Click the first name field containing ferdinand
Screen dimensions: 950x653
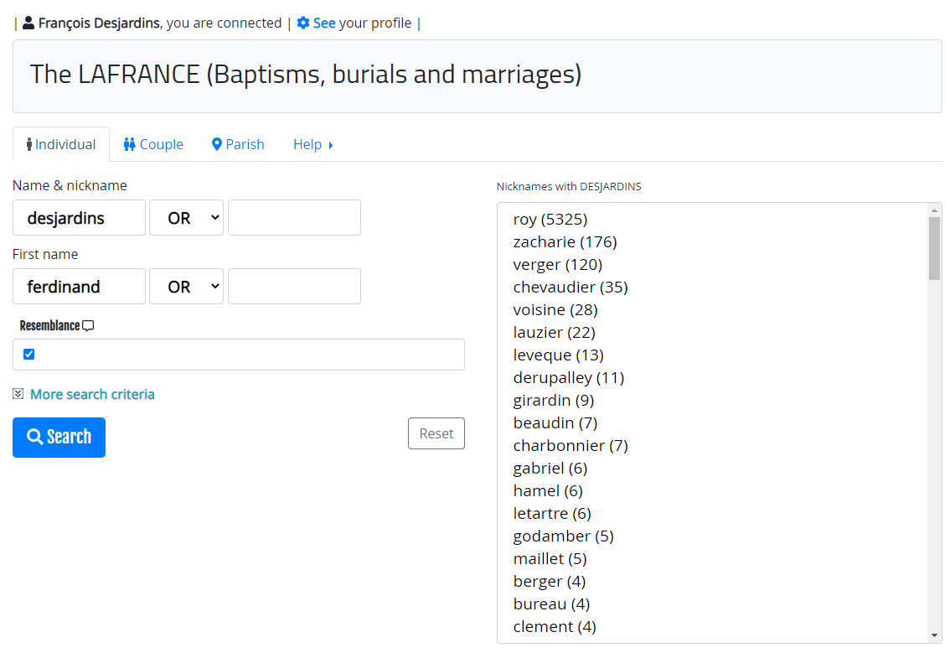(x=80, y=286)
